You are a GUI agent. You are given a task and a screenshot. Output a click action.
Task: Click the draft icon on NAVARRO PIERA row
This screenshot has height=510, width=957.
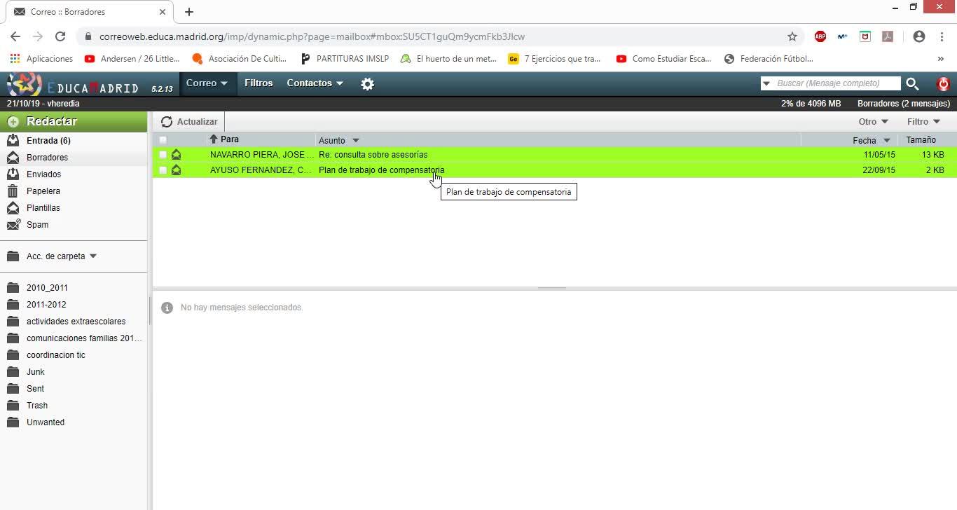pyautogui.click(x=176, y=154)
